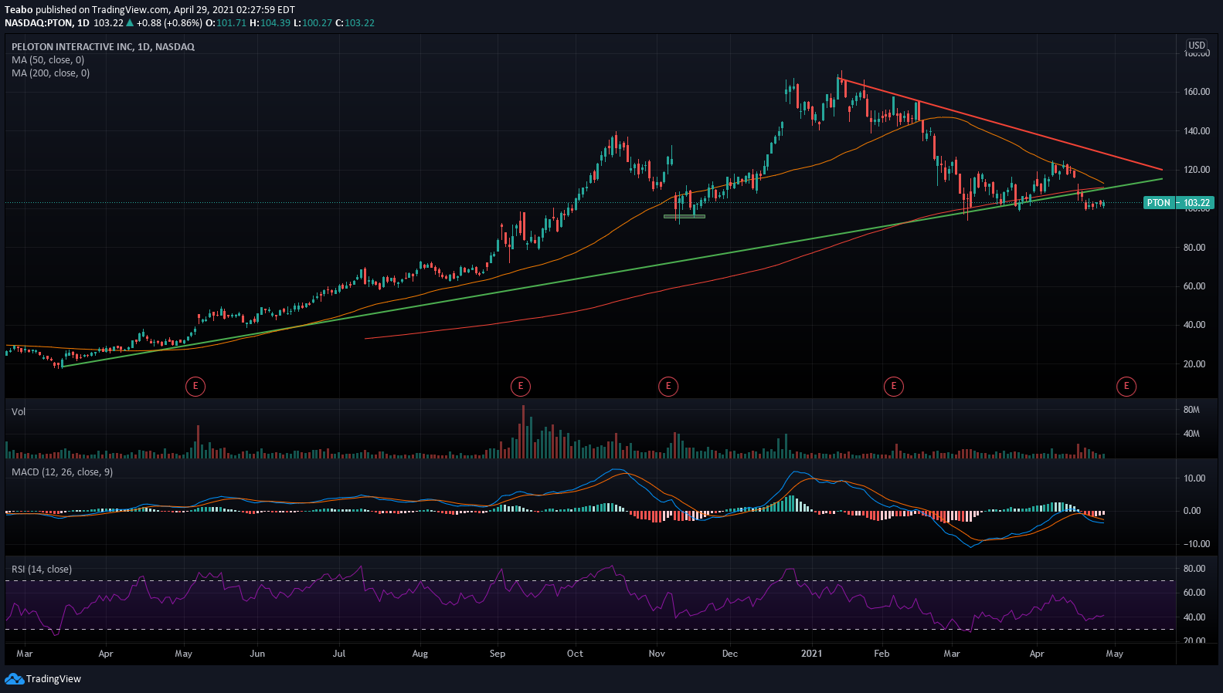Image resolution: width=1223 pixels, height=693 pixels.
Task: Open the upcoming earnings marker near May 2021
Action: [x=1126, y=386]
